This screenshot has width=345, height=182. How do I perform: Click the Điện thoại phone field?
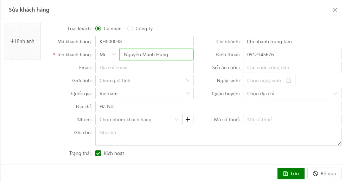[x=292, y=54]
